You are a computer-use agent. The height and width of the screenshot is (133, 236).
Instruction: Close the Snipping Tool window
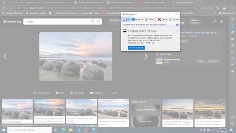point(176,14)
